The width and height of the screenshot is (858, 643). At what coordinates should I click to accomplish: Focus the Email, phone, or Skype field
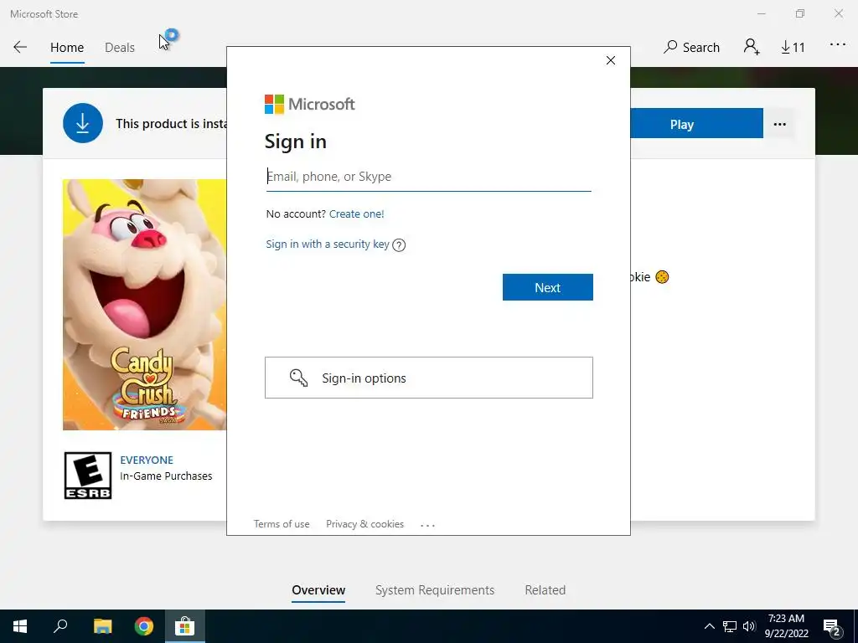click(428, 177)
